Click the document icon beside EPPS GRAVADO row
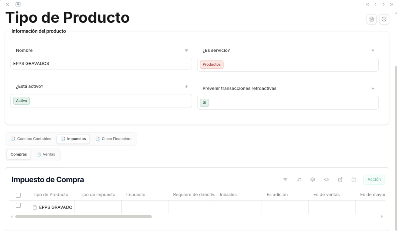This screenshot has height=234, width=397. (x=35, y=207)
